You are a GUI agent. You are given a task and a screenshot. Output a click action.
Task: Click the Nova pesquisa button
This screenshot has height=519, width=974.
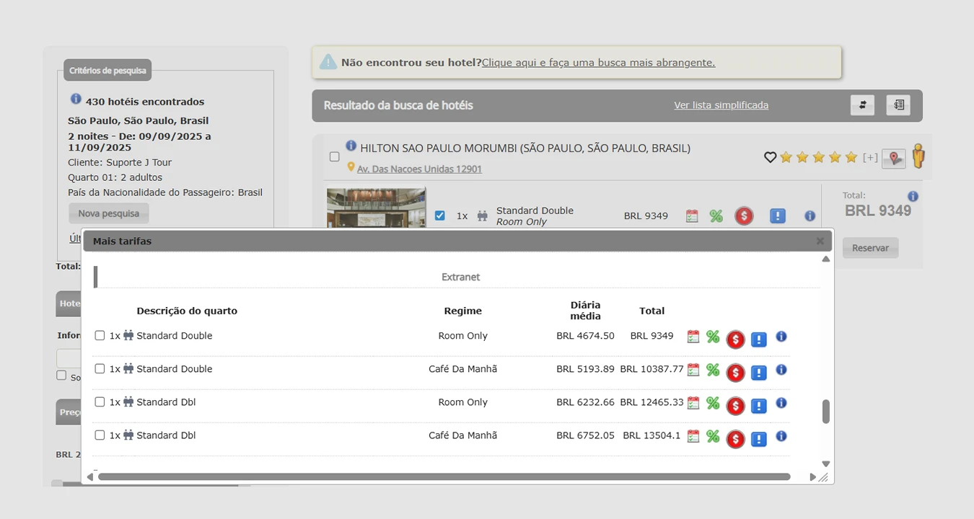[109, 213]
